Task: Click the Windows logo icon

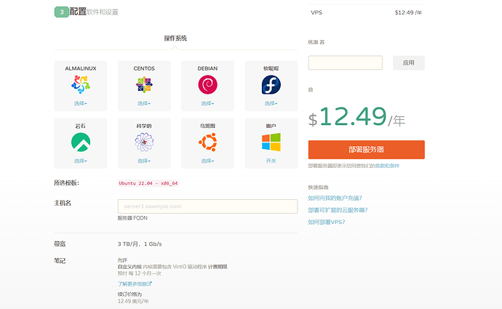Action: click(x=271, y=142)
